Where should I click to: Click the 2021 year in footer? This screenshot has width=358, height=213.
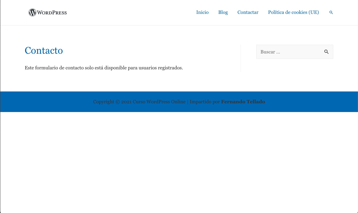coord(126,102)
